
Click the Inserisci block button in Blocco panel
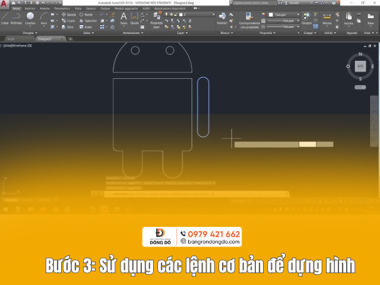222,18
